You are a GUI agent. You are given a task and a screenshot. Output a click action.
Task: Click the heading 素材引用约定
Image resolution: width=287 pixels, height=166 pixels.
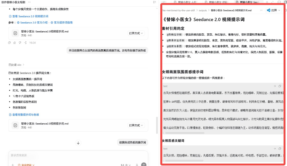(173, 29)
